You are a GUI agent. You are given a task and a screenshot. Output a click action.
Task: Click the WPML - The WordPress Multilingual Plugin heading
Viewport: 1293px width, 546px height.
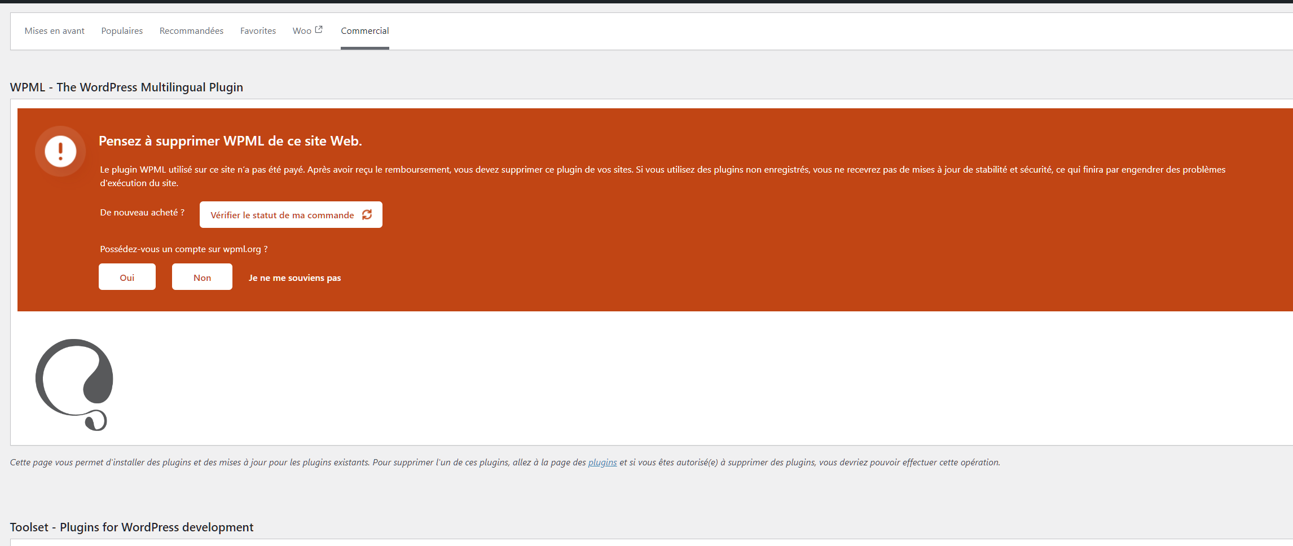coord(126,87)
